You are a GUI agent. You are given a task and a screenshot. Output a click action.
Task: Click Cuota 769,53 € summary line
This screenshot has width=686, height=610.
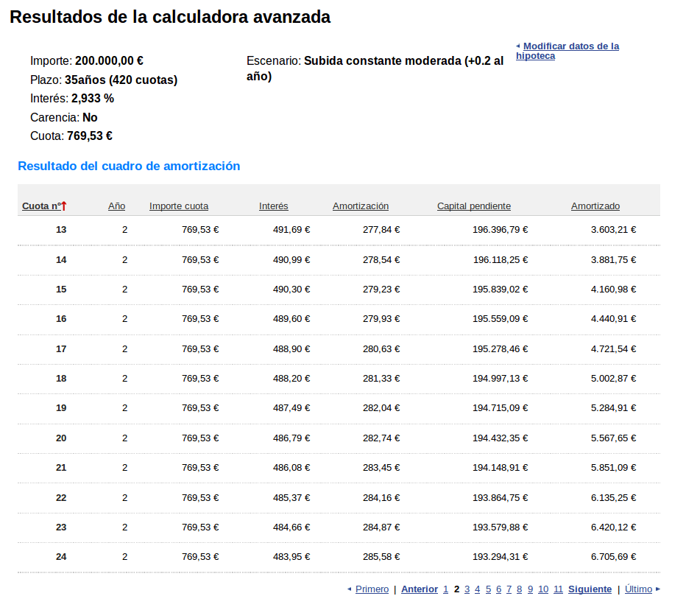click(71, 136)
